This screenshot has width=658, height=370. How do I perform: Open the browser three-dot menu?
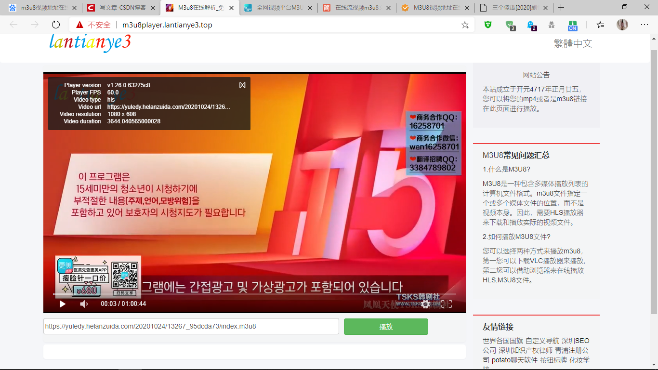point(644,25)
